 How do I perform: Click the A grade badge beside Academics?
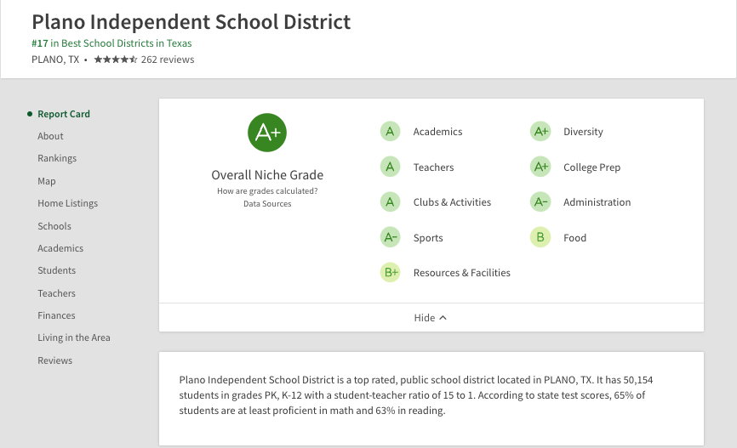390,132
